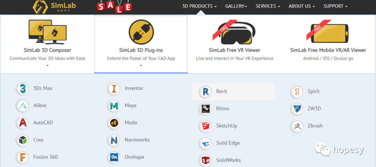Open the GALLERY menu
The image size is (376, 167).
[x=236, y=6]
